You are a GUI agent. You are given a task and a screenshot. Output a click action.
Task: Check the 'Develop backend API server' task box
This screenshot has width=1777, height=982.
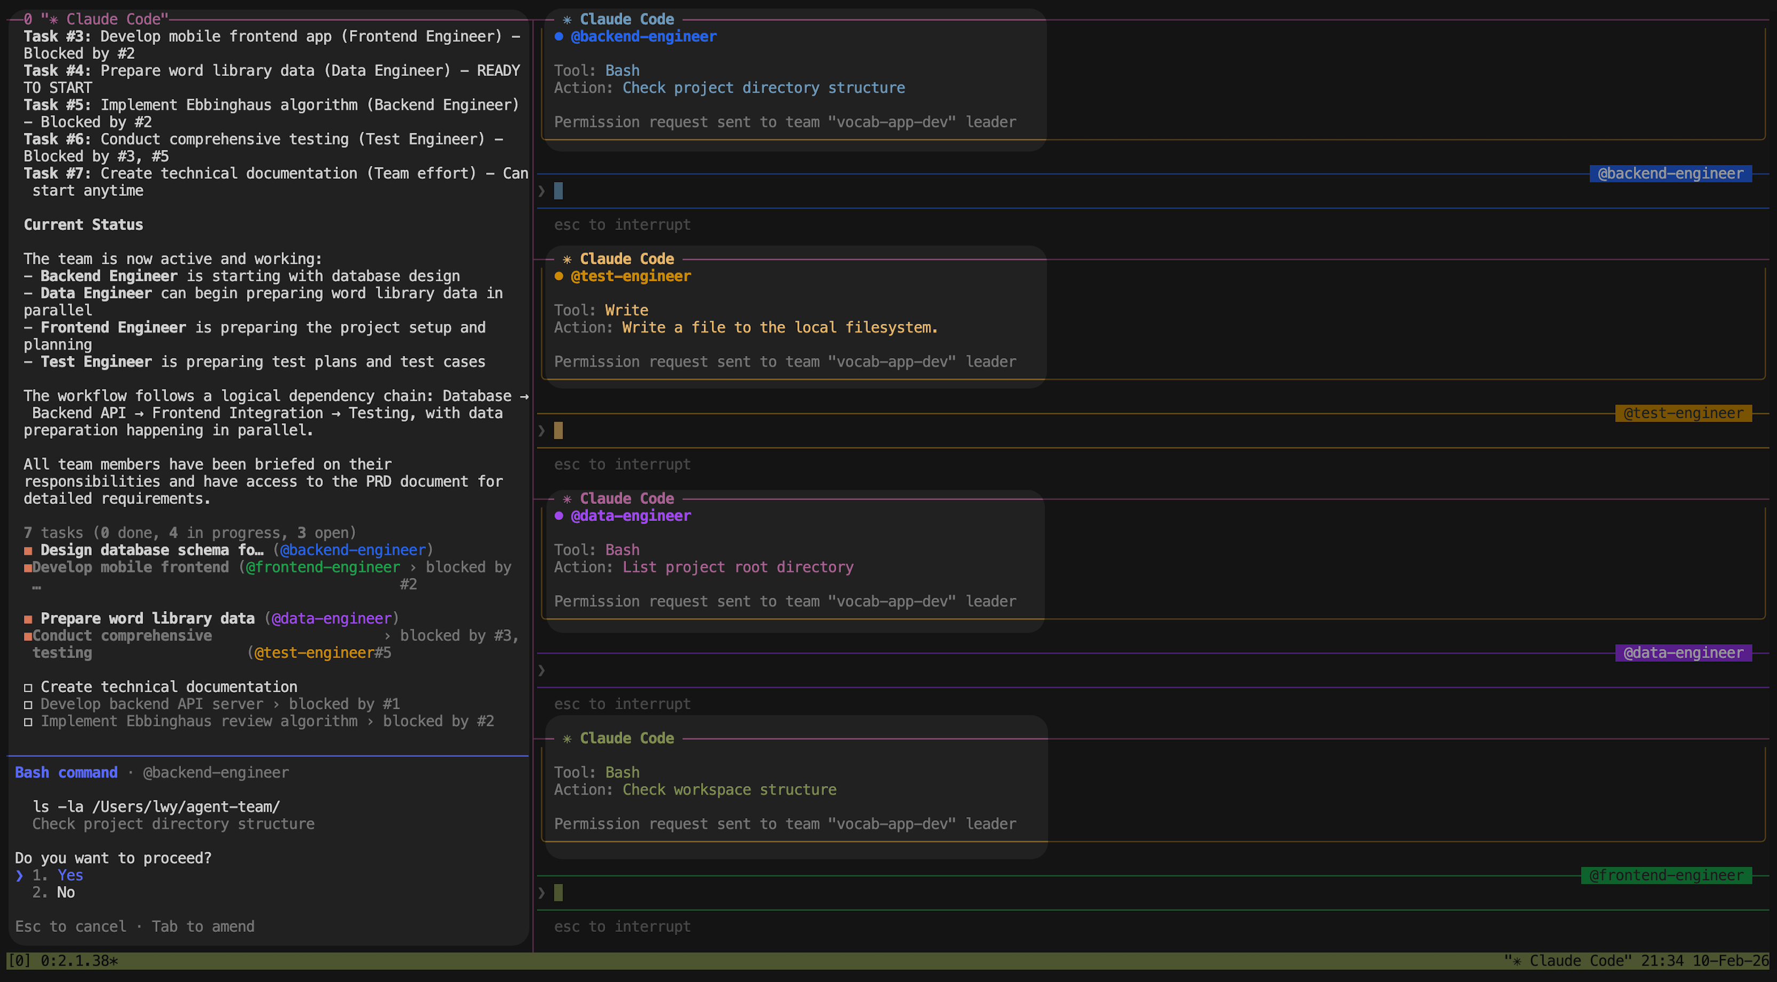point(28,704)
